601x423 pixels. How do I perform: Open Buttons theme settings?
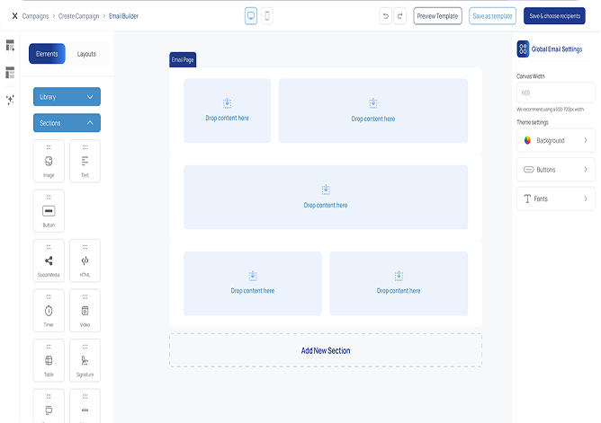(556, 170)
